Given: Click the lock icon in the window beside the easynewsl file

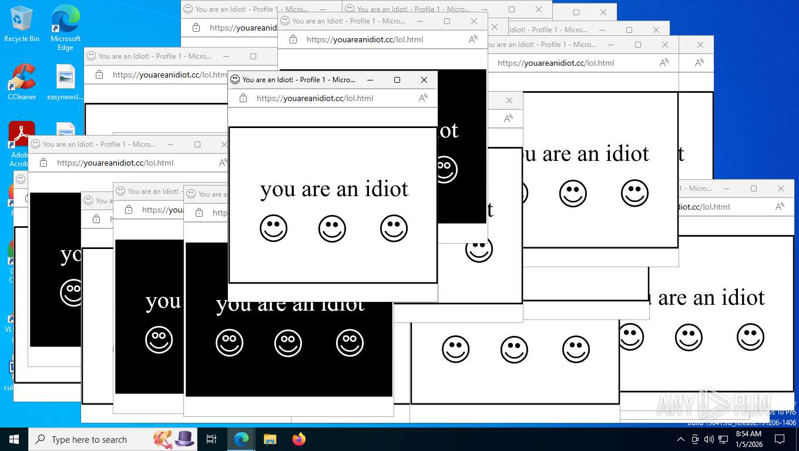Looking at the screenshot, I should (x=99, y=75).
